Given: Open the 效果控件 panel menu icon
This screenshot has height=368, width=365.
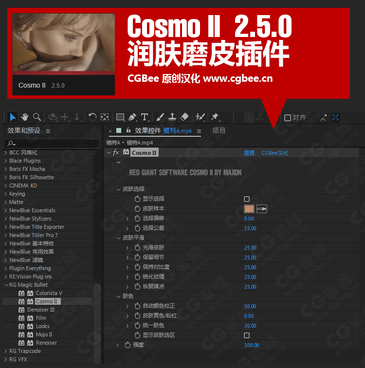Looking at the screenshot, I should pyautogui.click(x=199, y=131).
